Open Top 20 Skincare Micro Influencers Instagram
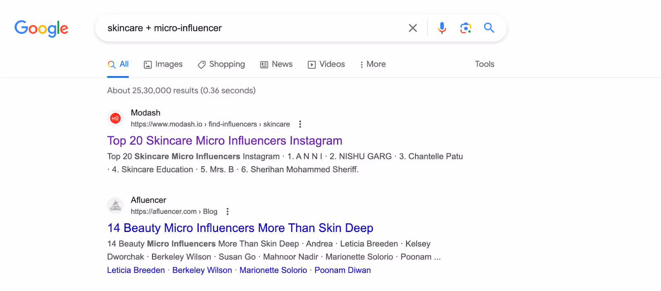 pyautogui.click(x=225, y=141)
